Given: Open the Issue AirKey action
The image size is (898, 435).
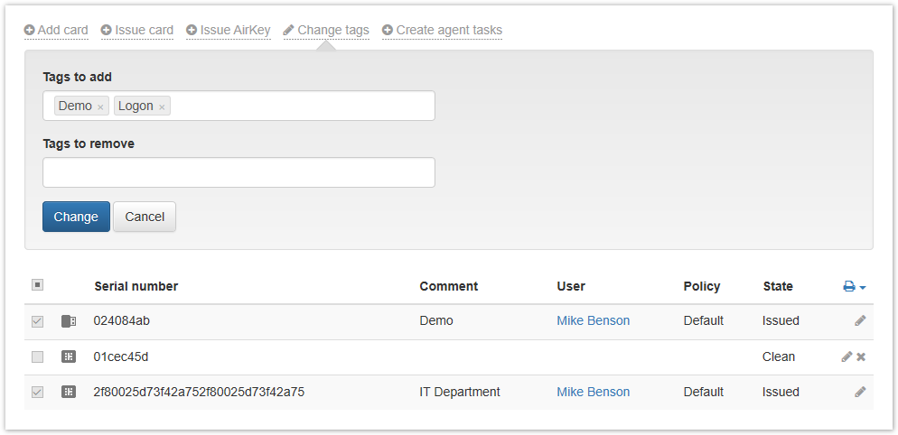Looking at the screenshot, I should (229, 30).
